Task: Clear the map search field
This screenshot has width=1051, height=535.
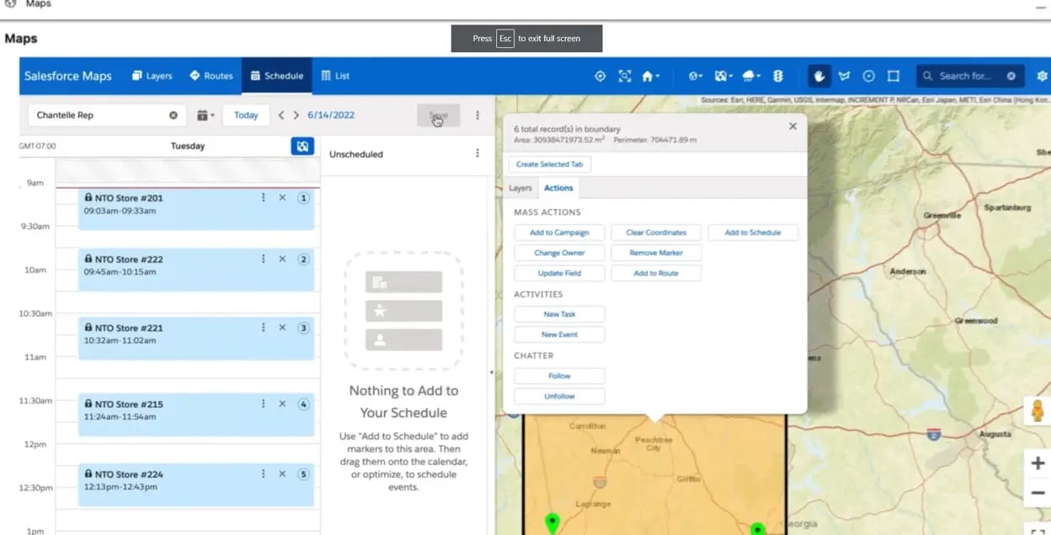Action: coord(1011,76)
